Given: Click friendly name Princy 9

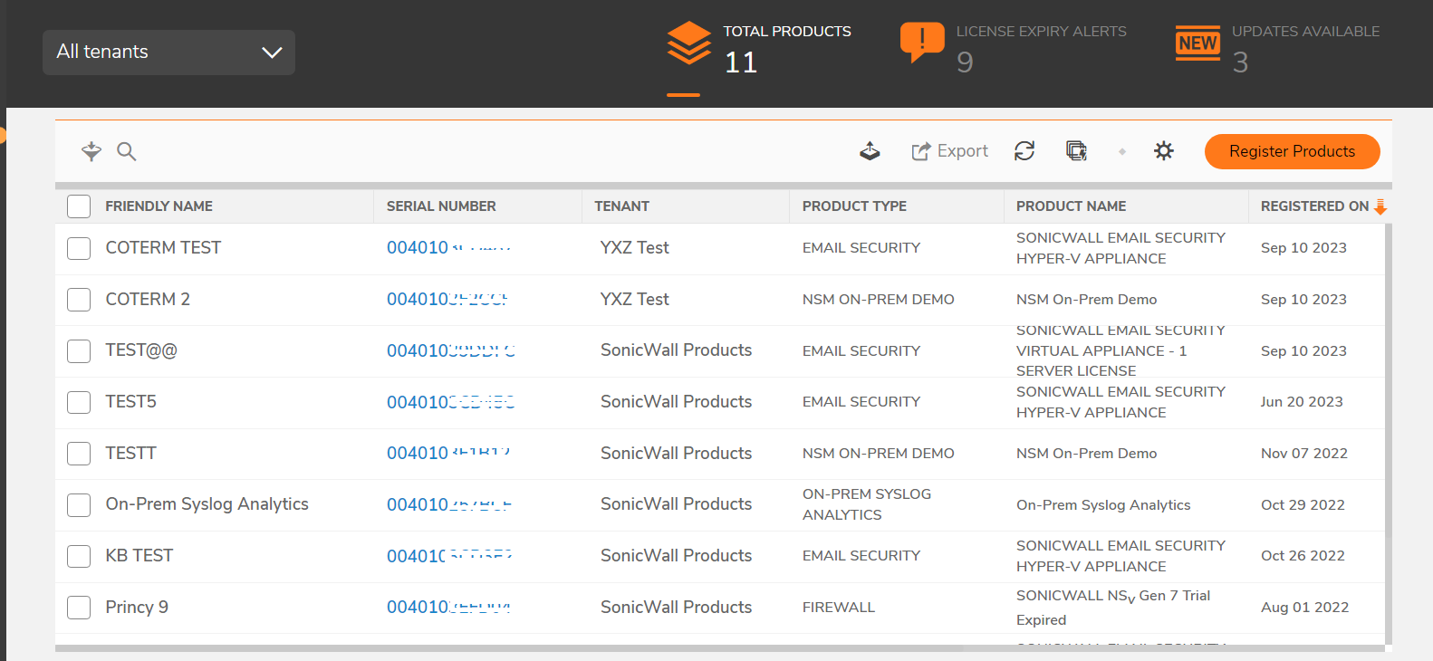Looking at the screenshot, I should point(137,608).
